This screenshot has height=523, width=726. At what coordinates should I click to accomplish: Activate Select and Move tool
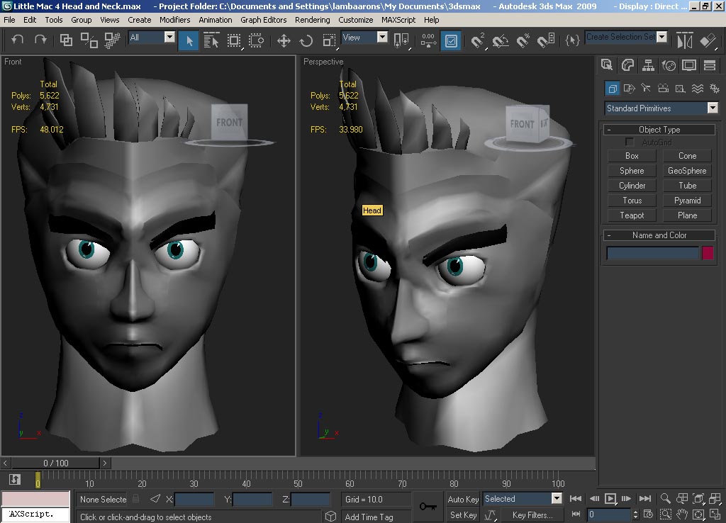tap(284, 40)
